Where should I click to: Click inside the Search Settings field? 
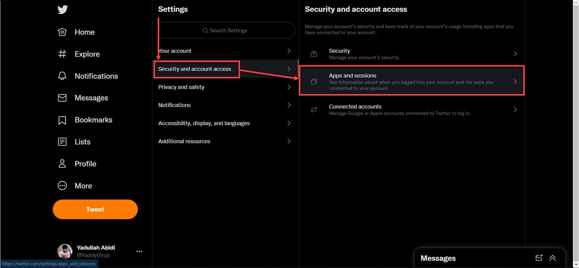226,30
